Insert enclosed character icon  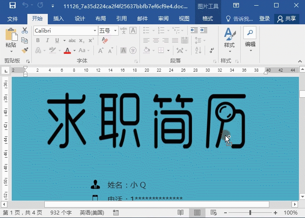(133, 50)
